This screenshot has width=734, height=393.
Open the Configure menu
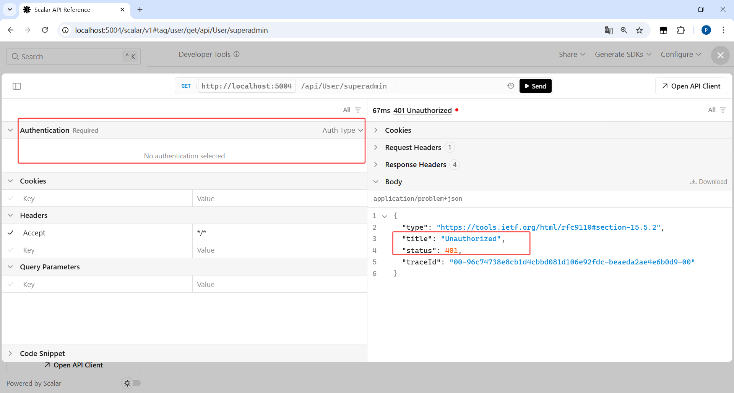[681, 54]
